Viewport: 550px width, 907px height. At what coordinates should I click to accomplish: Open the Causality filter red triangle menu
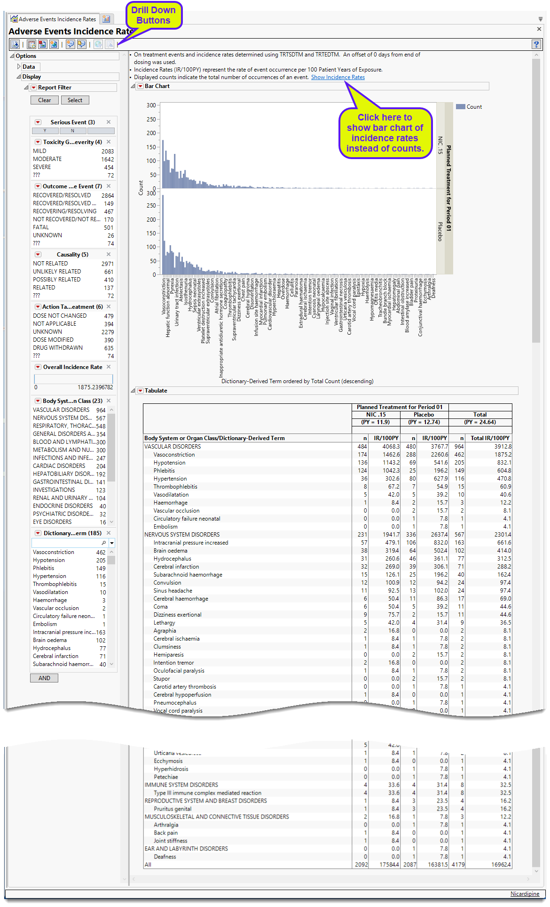point(38,254)
